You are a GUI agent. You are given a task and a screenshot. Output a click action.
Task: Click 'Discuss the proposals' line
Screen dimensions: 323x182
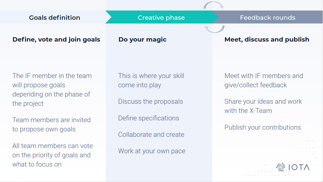click(x=150, y=101)
